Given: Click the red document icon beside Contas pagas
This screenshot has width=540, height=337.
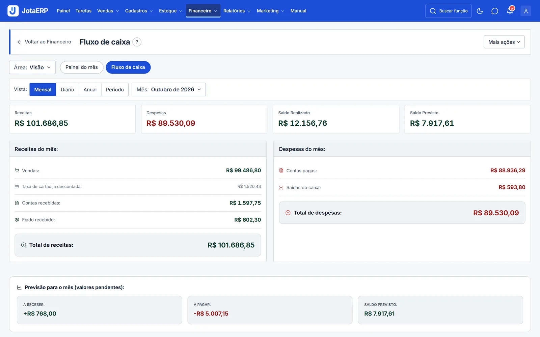Looking at the screenshot, I should pyautogui.click(x=281, y=171).
